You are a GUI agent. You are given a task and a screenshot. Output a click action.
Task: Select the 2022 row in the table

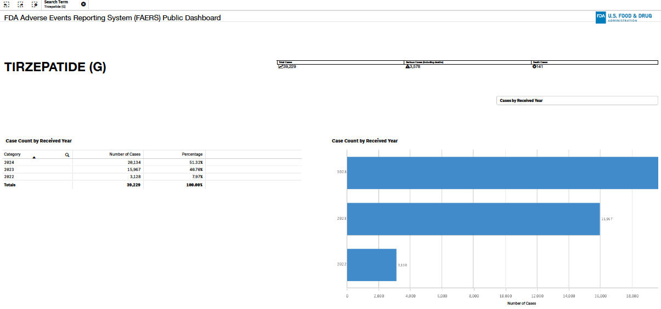152,176
